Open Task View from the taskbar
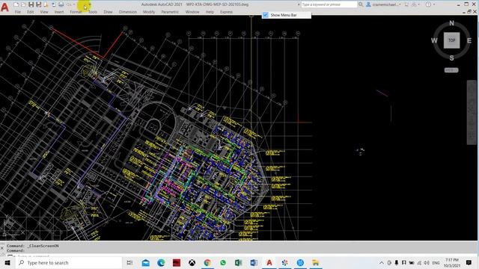 [129, 262]
